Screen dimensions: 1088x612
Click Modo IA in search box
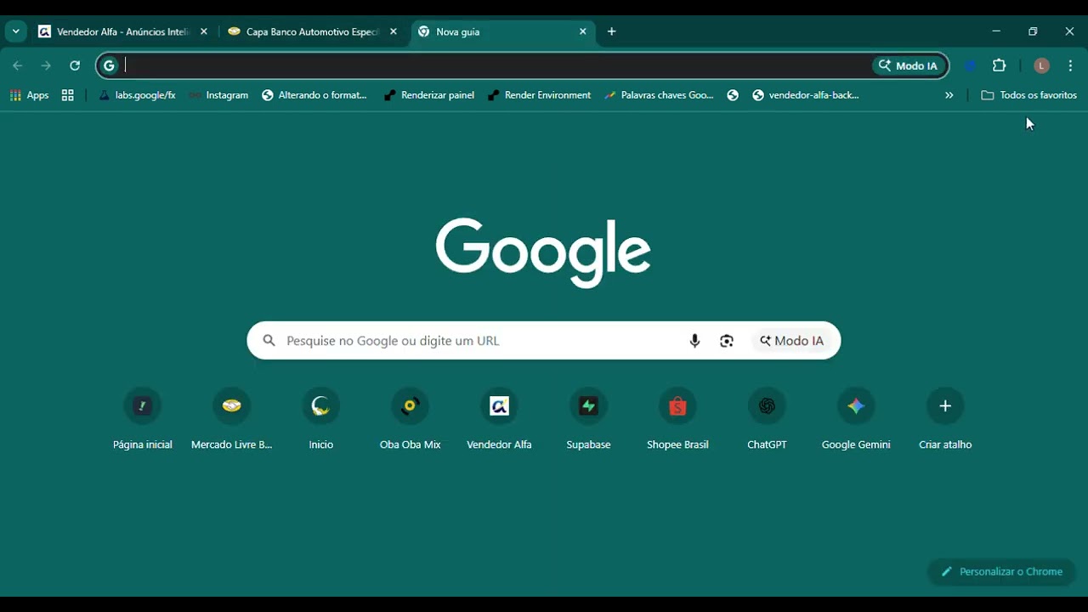tap(792, 341)
